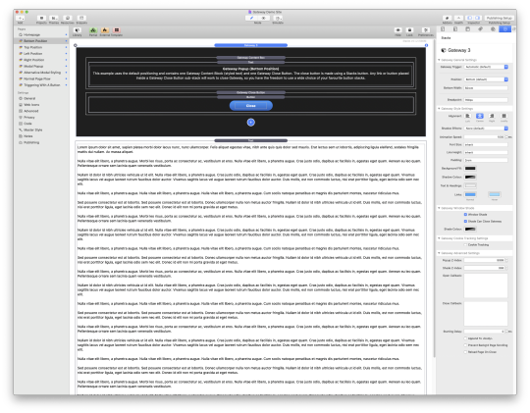The height and width of the screenshot is (413, 530).
Task: Select Modal Popup page
Action: coord(33,67)
